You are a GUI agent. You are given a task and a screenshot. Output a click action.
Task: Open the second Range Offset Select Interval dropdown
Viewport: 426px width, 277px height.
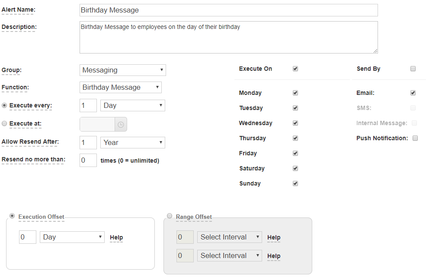pos(230,255)
